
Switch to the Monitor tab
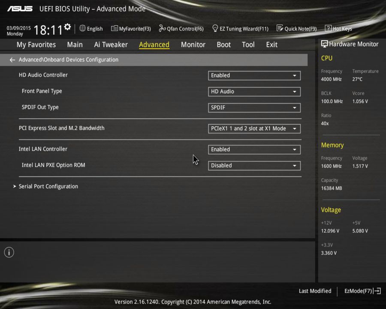193,44
